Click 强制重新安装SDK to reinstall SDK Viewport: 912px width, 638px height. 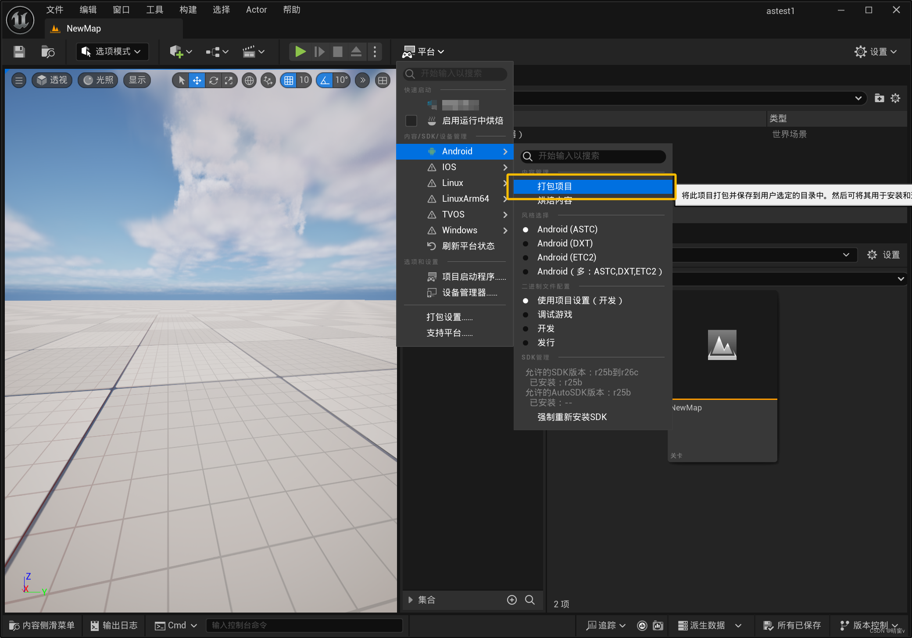tap(571, 417)
